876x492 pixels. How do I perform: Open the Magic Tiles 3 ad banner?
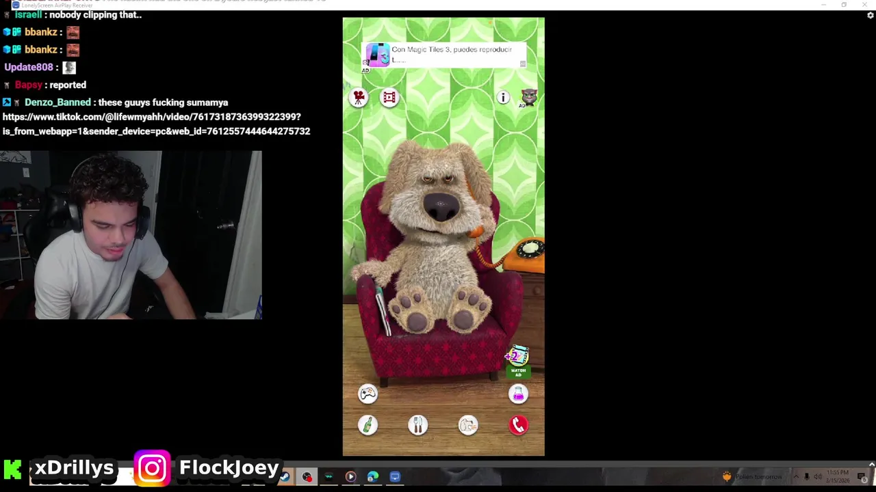[x=443, y=55]
